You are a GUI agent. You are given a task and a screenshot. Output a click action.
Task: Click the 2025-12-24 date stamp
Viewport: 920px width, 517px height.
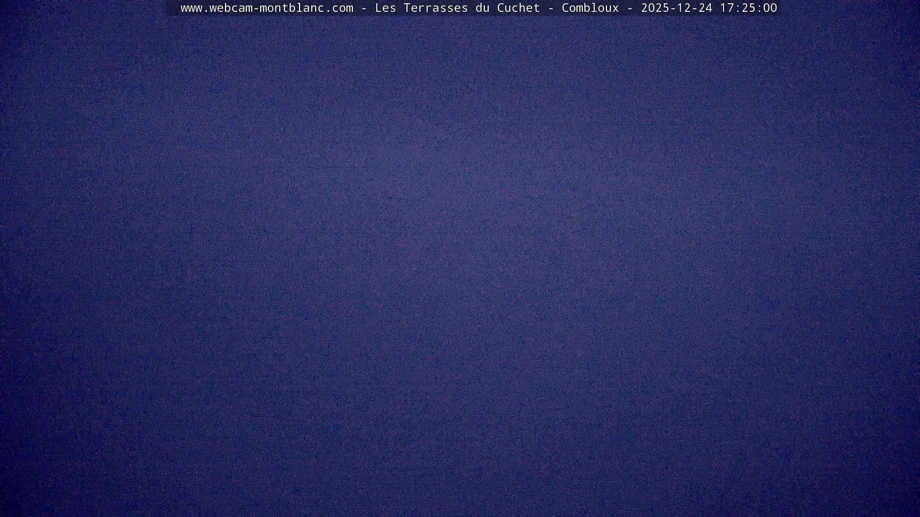point(676,8)
